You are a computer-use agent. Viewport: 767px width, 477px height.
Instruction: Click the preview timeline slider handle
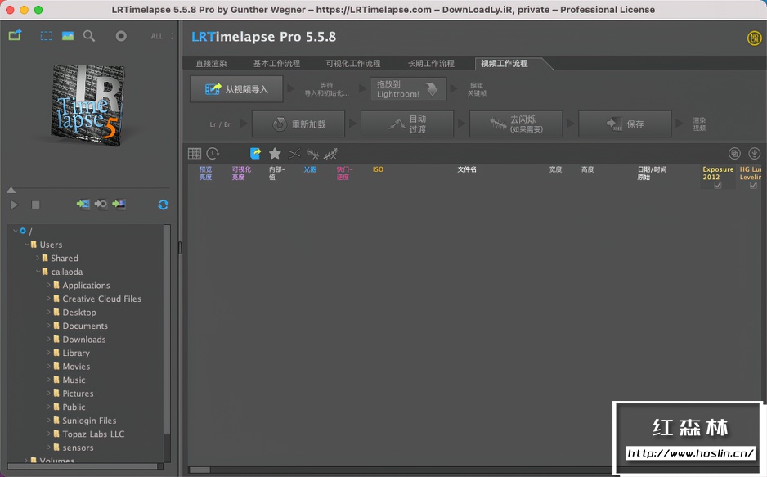coord(11,190)
